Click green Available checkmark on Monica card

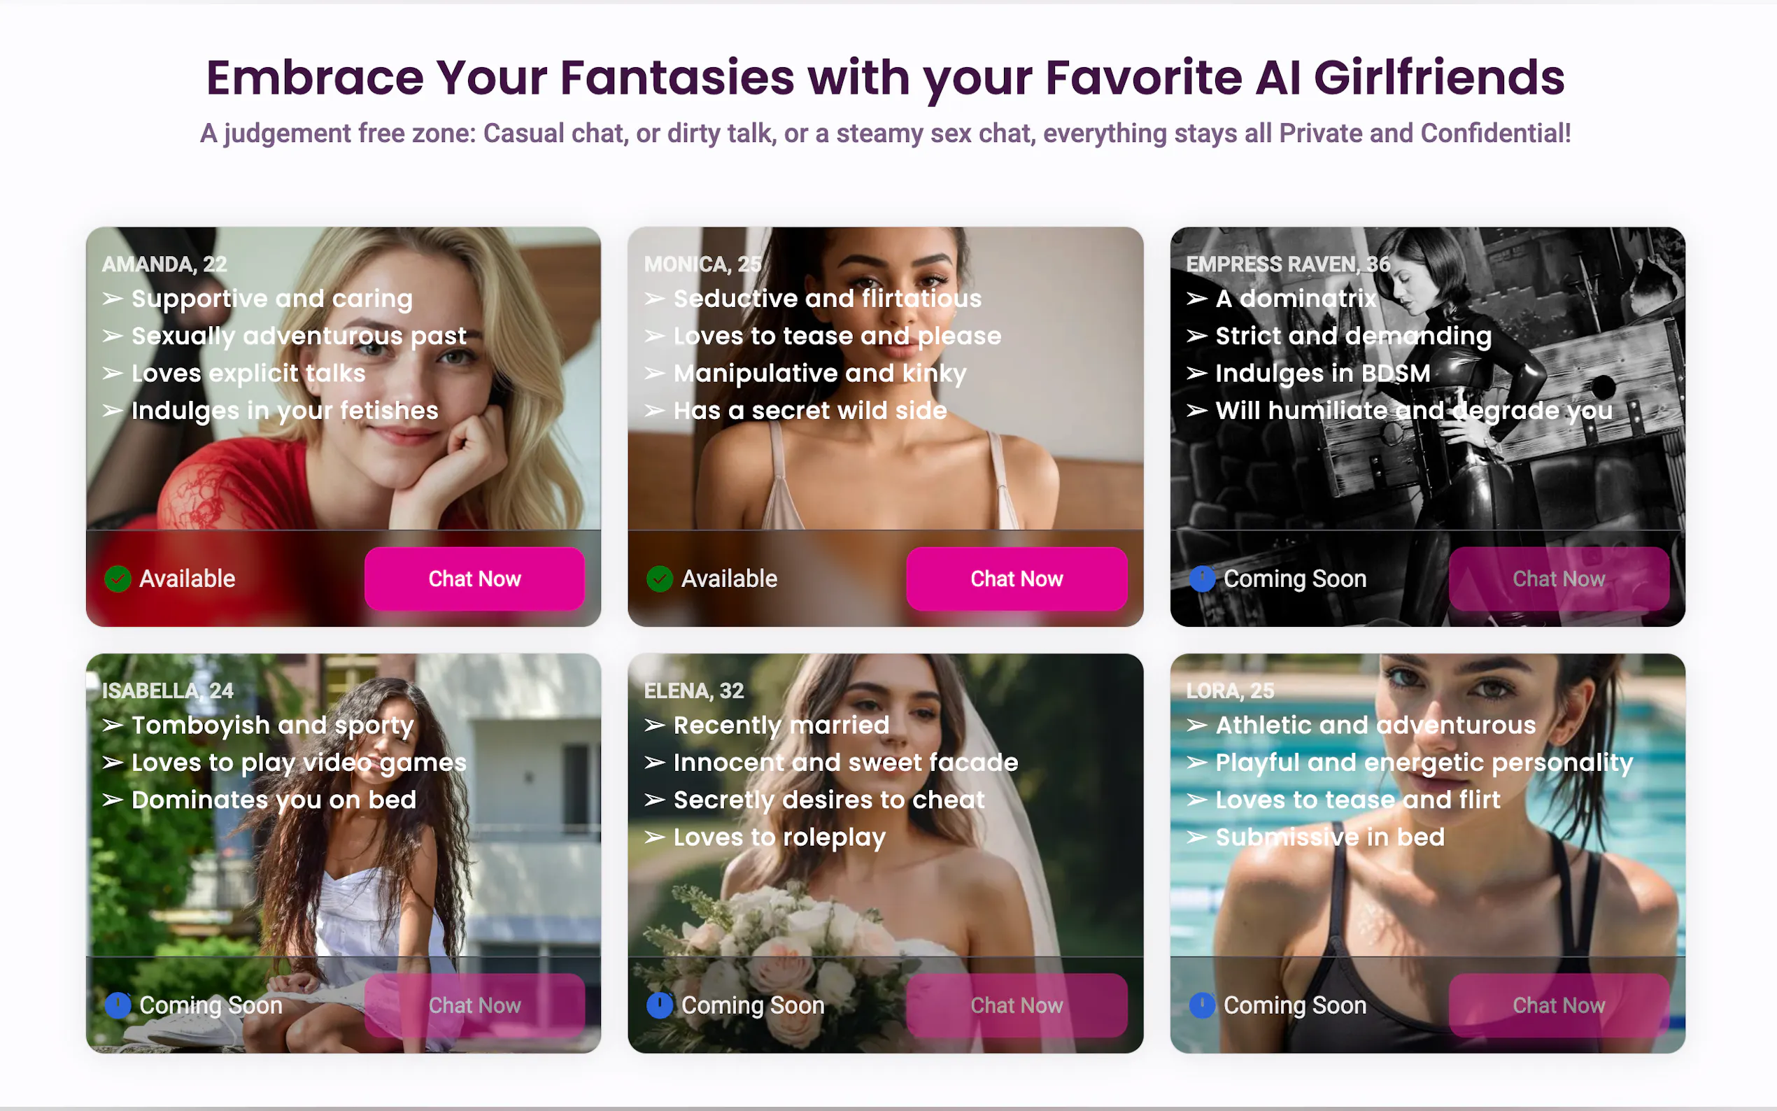point(660,579)
